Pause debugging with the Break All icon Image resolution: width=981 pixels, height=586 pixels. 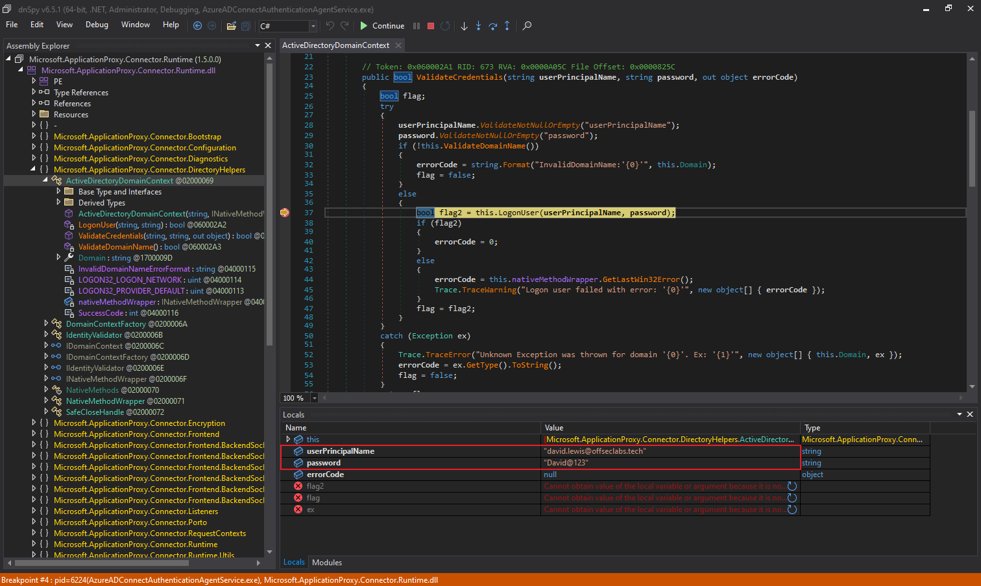pos(417,26)
